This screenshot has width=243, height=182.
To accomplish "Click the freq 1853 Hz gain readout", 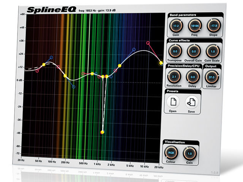I will click(x=97, y=11).
